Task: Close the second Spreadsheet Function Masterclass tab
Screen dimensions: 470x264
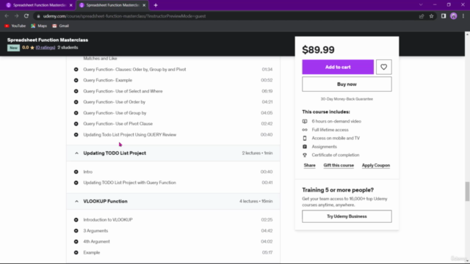Action: coord(144,5)
